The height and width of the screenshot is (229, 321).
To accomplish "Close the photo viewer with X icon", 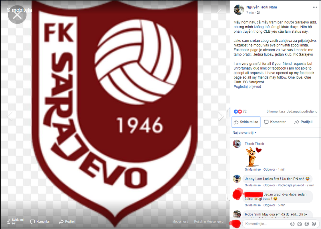I will pyautogui.click(x=17, y=15).
